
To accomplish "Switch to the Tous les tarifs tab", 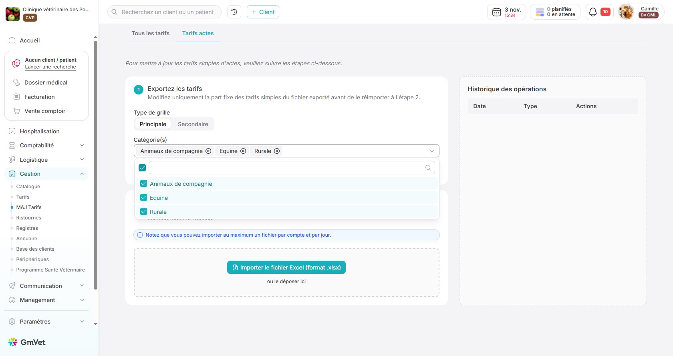I will pyautogui.click(x=151, y=33).
